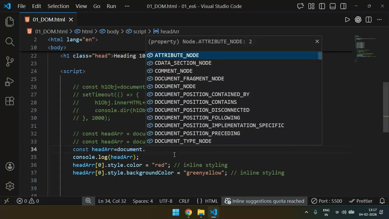
Task: Open the Manage settings gear
Action: click(10, 186)
